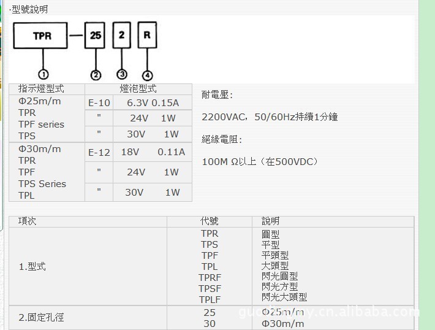Click the E-10 bulb type cell
This screenshot has height=330, width=435.
99,103
